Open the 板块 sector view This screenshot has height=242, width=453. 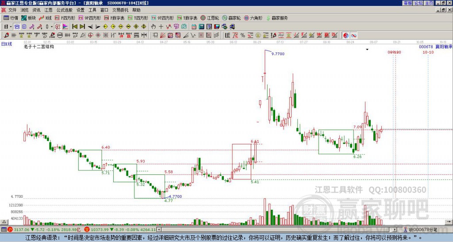pos(29,18)
